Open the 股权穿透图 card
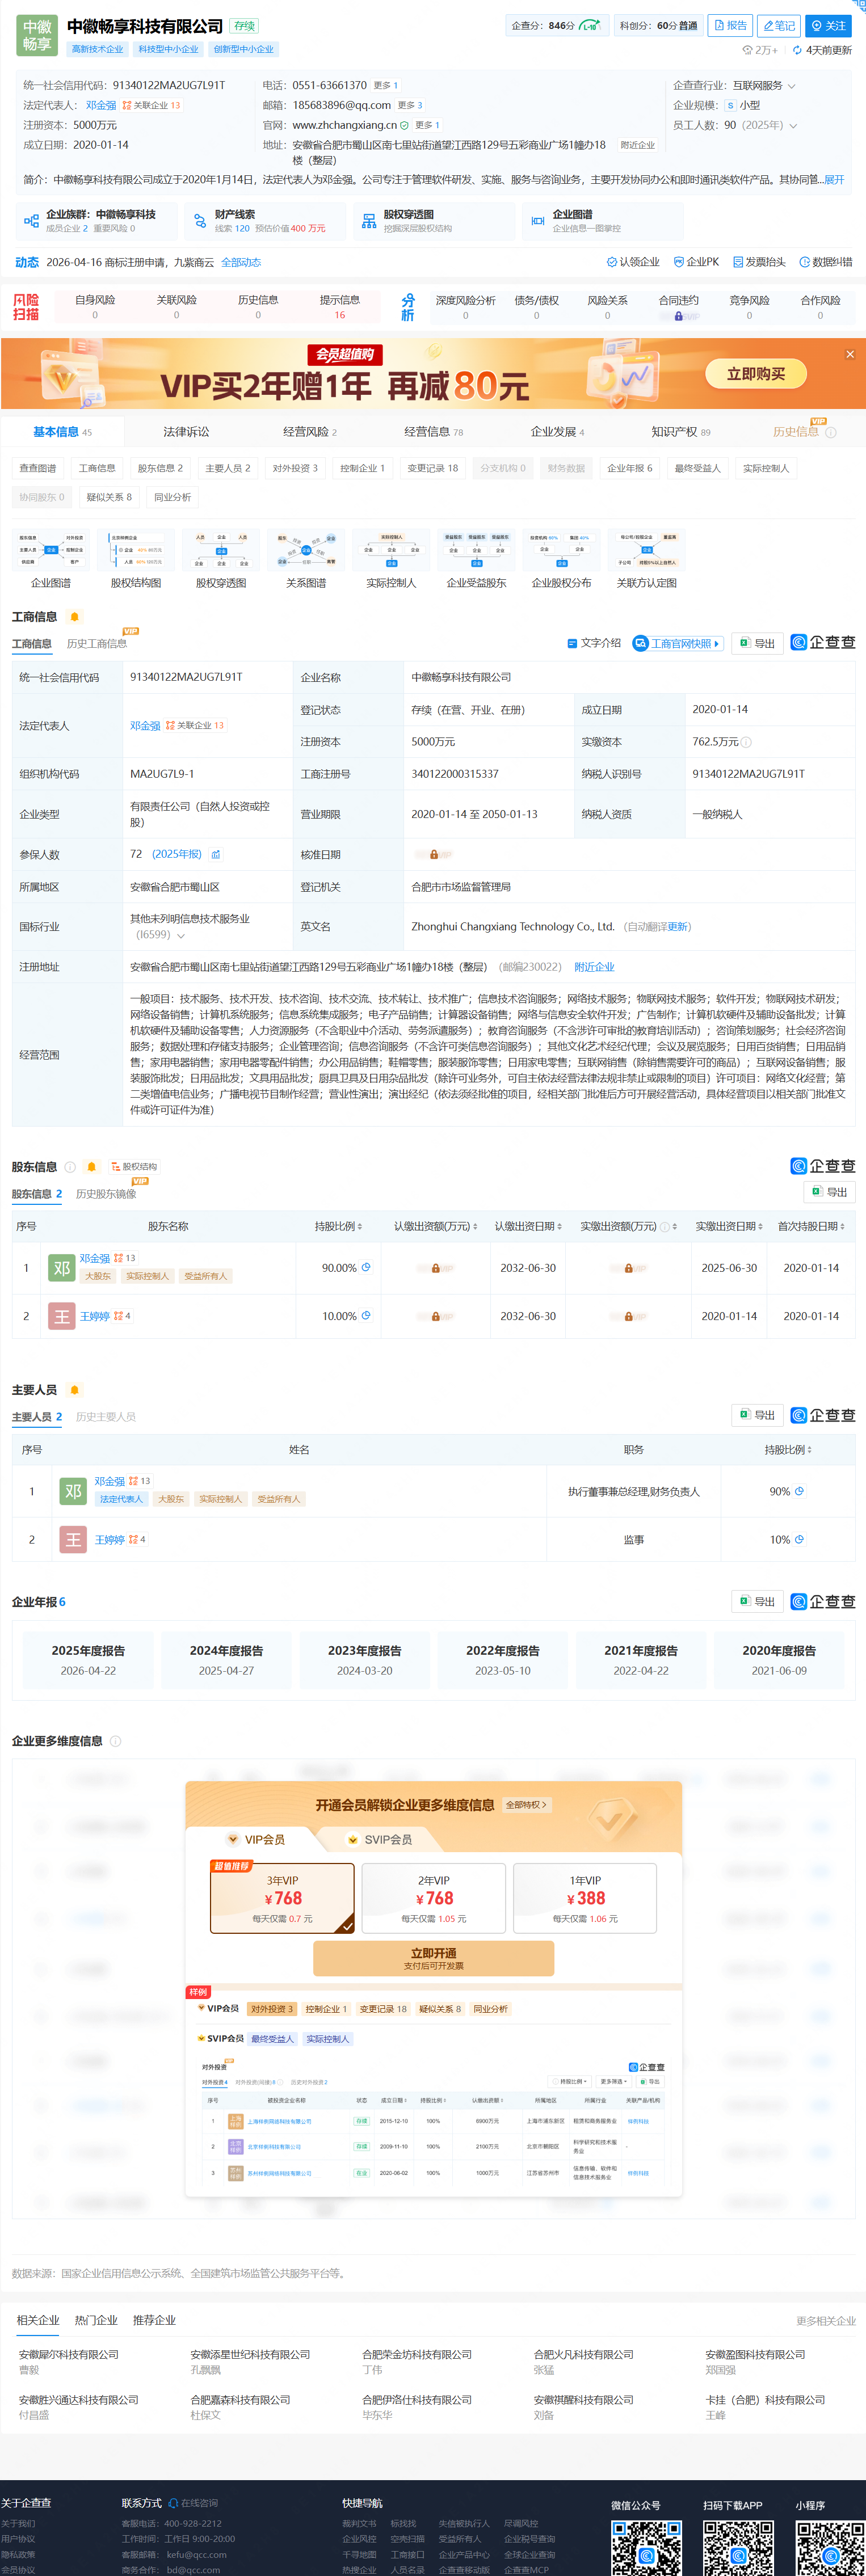Viewport: 866px width, 2576px height. 434,221
